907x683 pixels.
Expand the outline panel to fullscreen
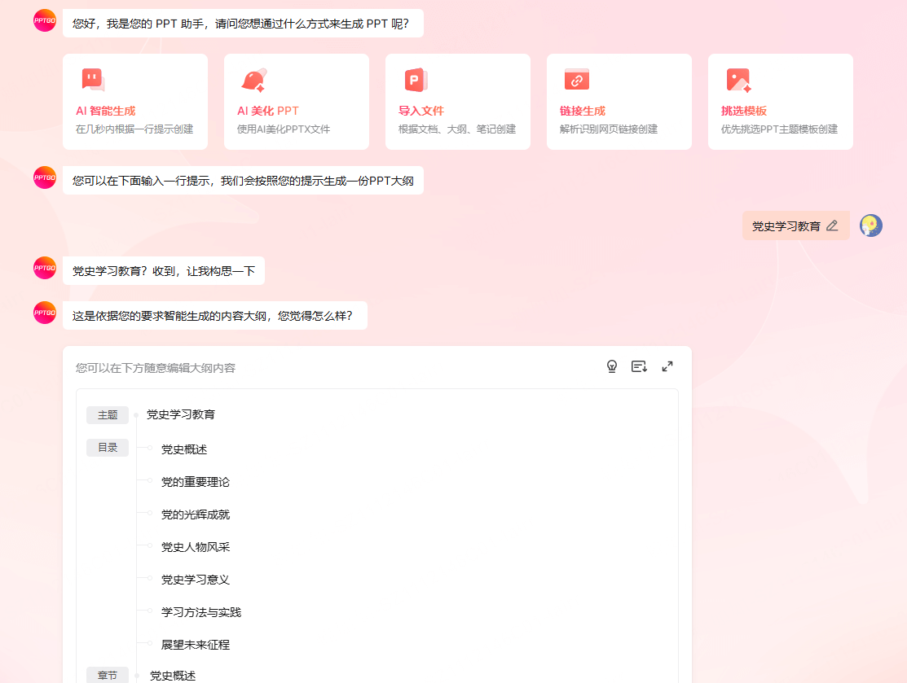click(x=667, y=366)
